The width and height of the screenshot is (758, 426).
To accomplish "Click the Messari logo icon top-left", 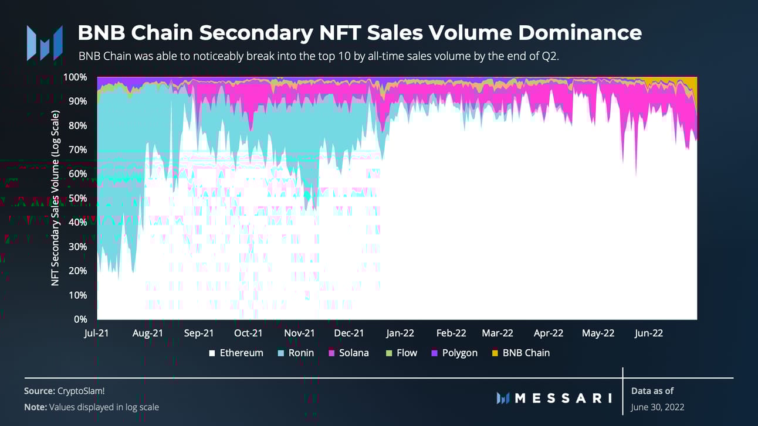I will (x=45, y=43).
